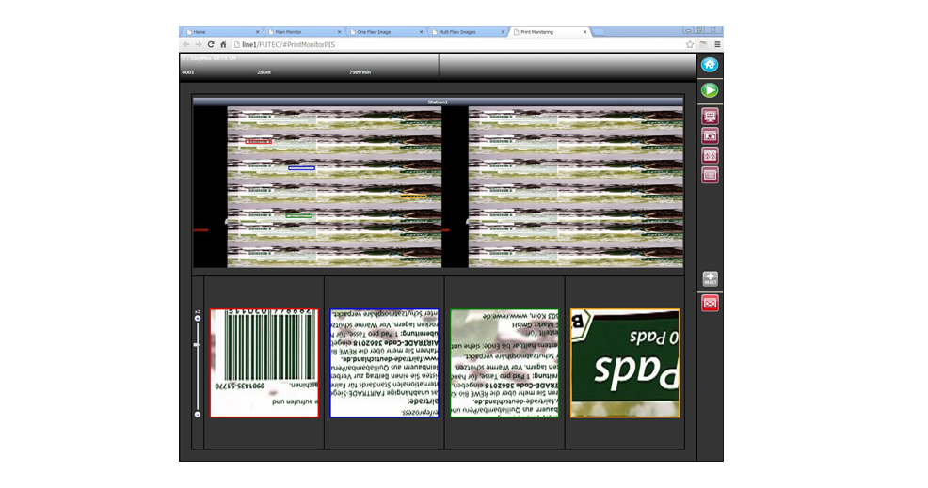Reload the page with refresh icon
Image resolution: width=928 pixels, height=488 pixels.
click(211, 44)
